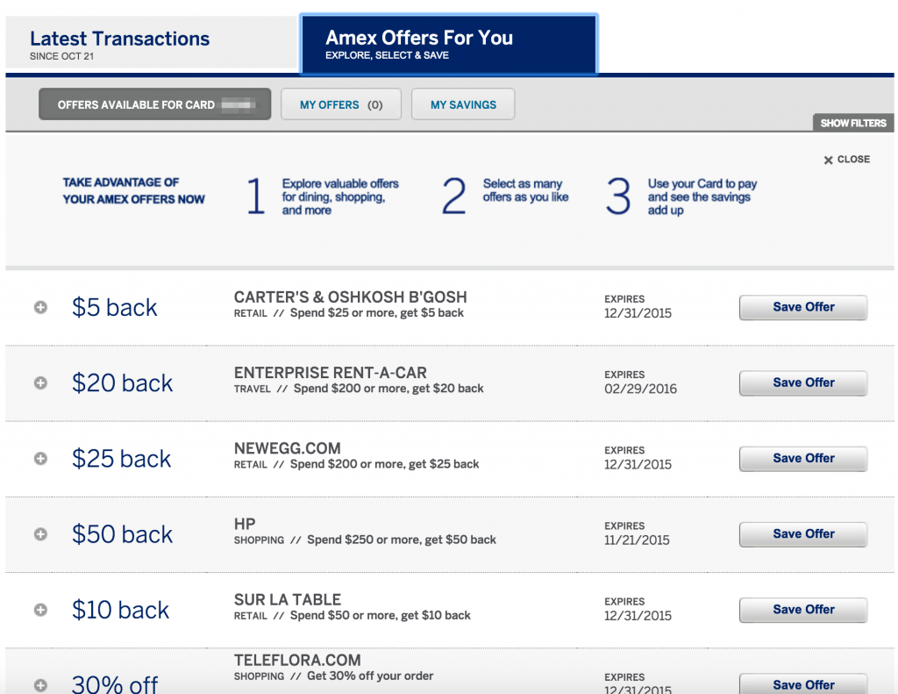Image resolution: width=898 pixels, height=694 pixels.
Task: Expand the Carter's & Oshkosh B'Gosh offer details
Action: click(39, 305)
